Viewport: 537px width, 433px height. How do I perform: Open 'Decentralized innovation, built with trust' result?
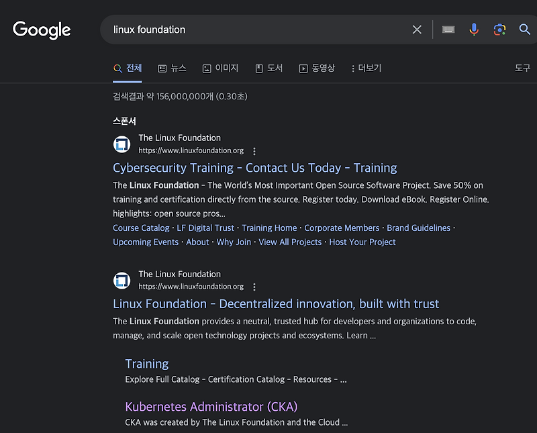coord(276,304)
